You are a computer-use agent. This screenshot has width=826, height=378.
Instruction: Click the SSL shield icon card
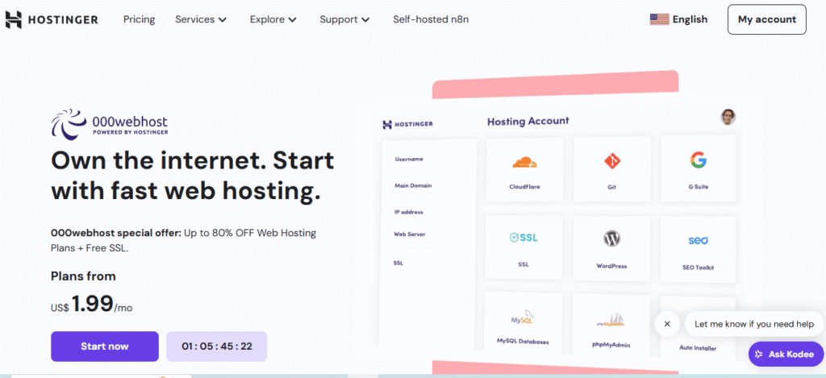tap(524, 247)
